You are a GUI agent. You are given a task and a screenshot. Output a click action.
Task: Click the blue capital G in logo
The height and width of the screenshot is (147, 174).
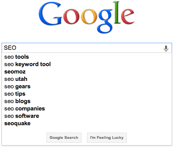pyautogui.click(x=50, y=14)
